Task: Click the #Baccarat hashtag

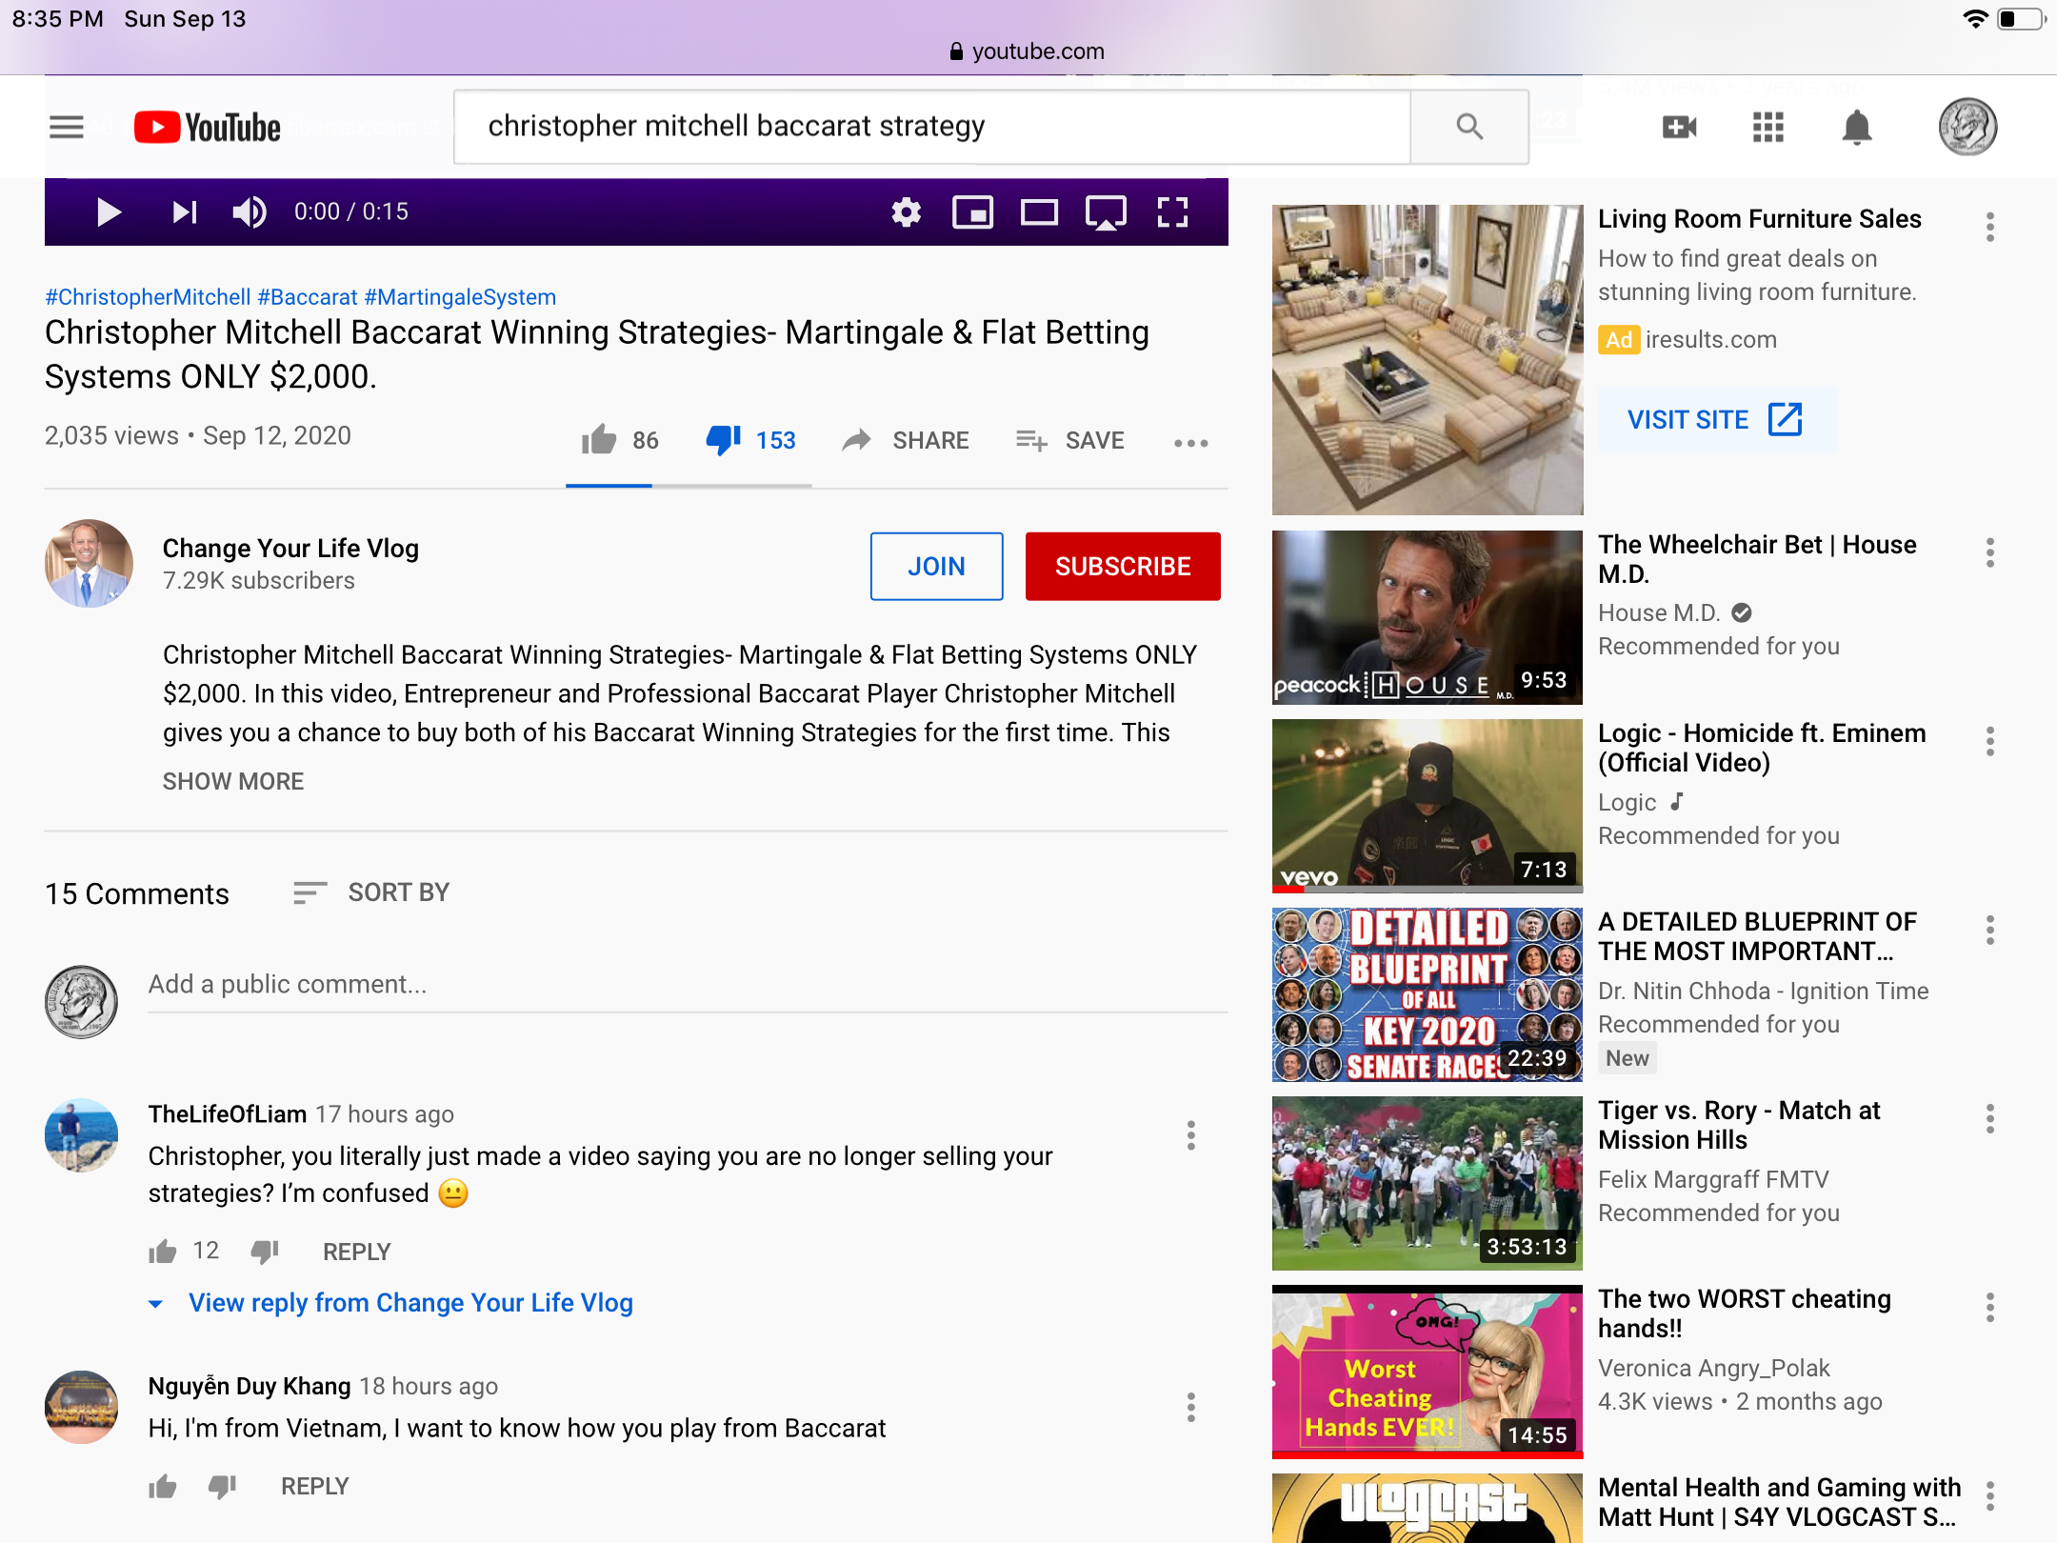Action: [x=308, y=297]
